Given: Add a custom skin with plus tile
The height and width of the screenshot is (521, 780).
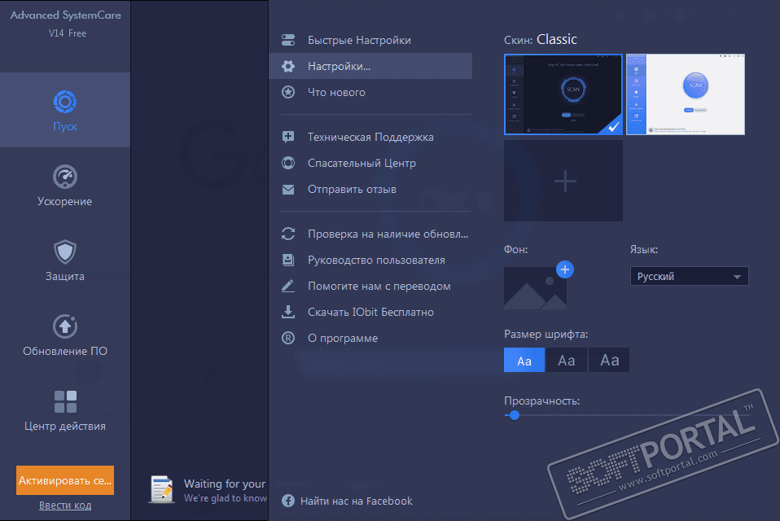Looking at the screenshot, I should (563, 181).
